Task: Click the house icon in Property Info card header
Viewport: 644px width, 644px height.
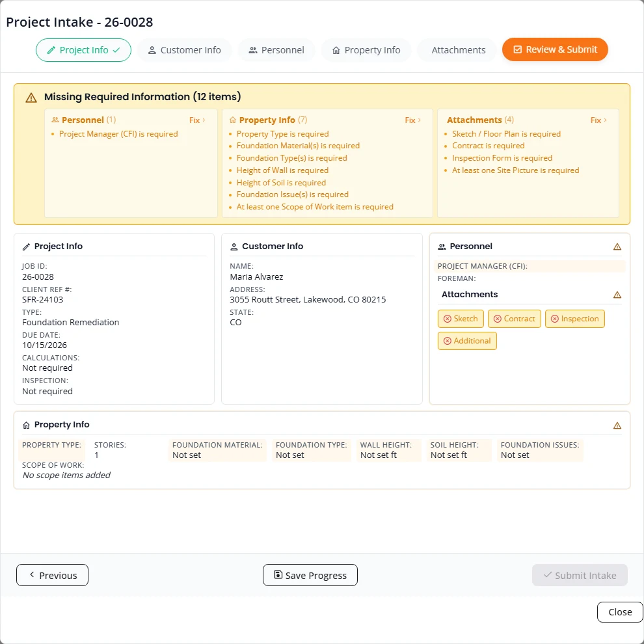Action: coord(26,425)
